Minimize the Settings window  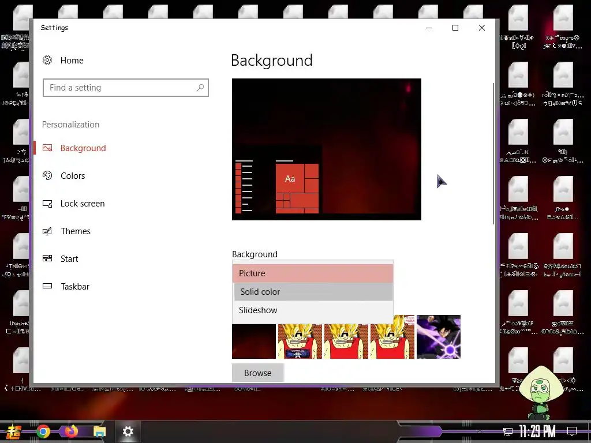point(429,28)
